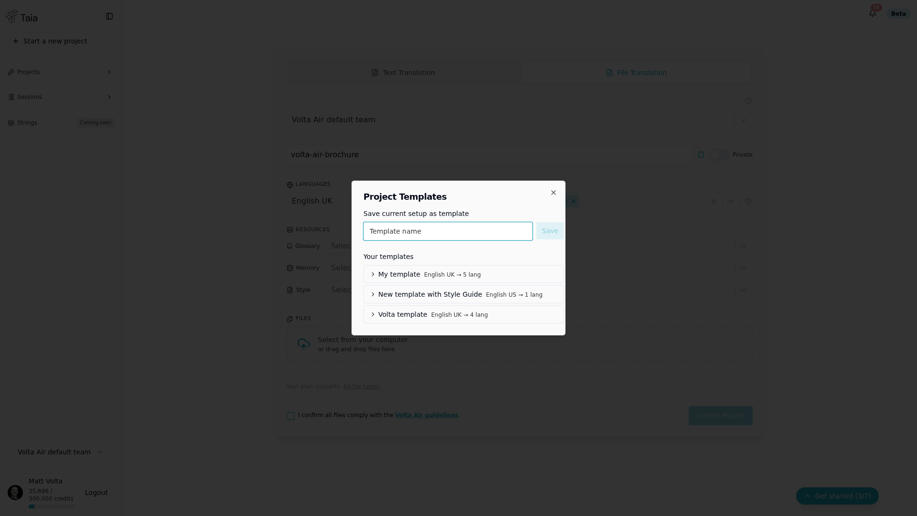Open Strings sidebar item
Image resolution: width=917 pixels, height=516 pixels.
click(61, 123)
